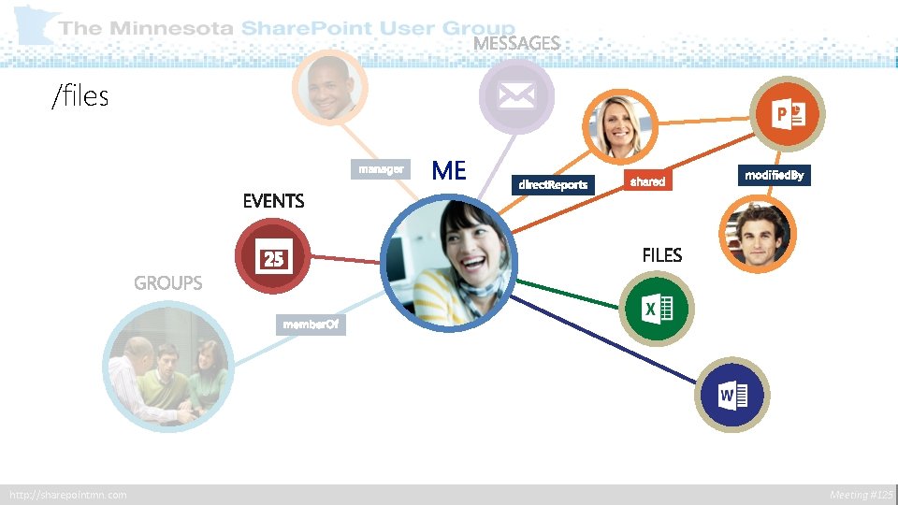Viewport: 898px width, 505px height.
Task: Select the Groups team photo circle
Action: pyautogui.click(x=168, y=367)
